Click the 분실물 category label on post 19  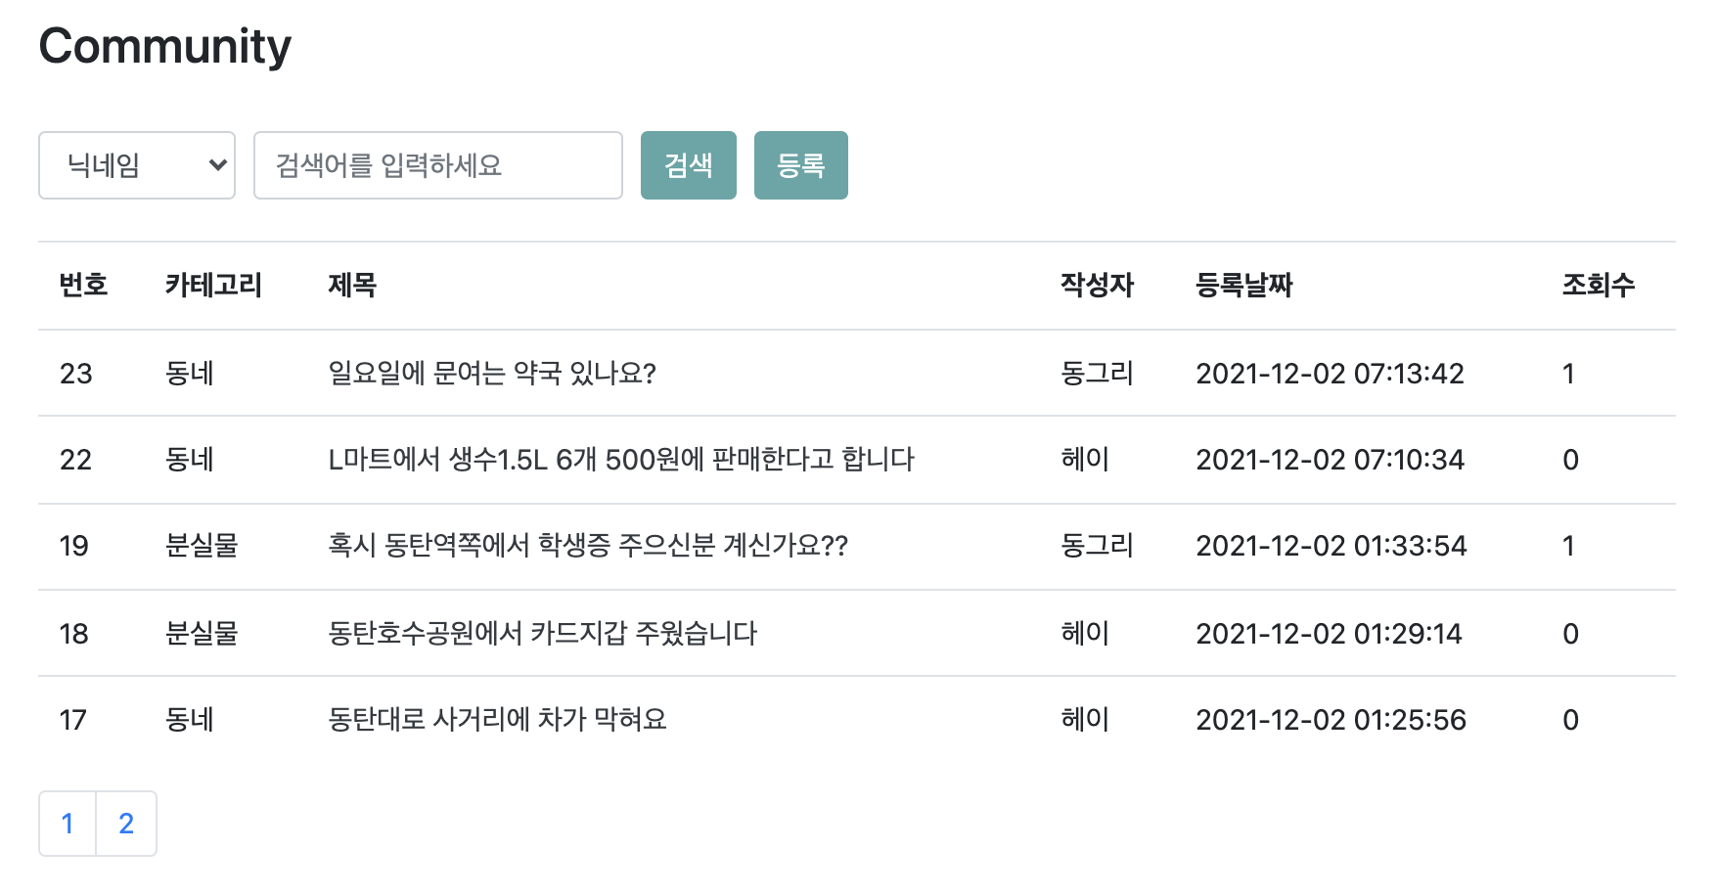pos(200,546)
